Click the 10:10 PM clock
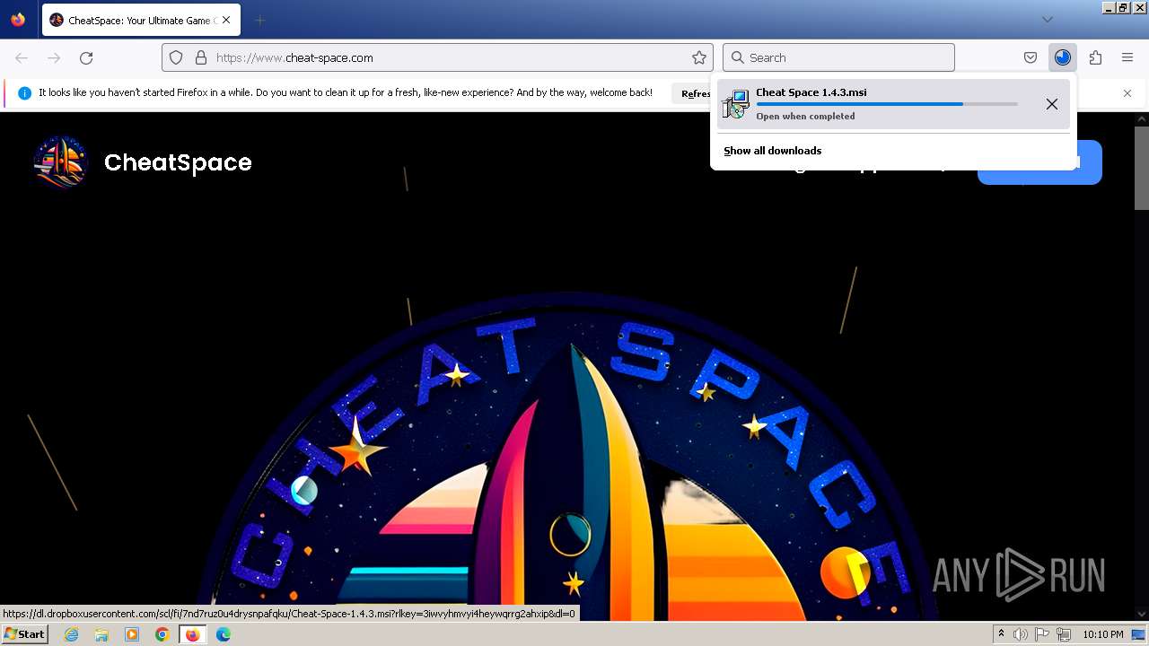This screenshot has width=1149, height=646. 1102,634
